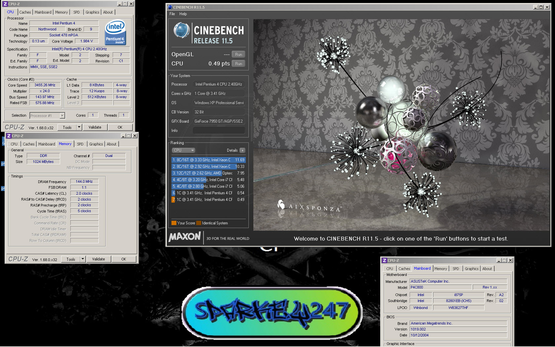Click the Mainboard CPU-Z window title icon

[384, 260]
